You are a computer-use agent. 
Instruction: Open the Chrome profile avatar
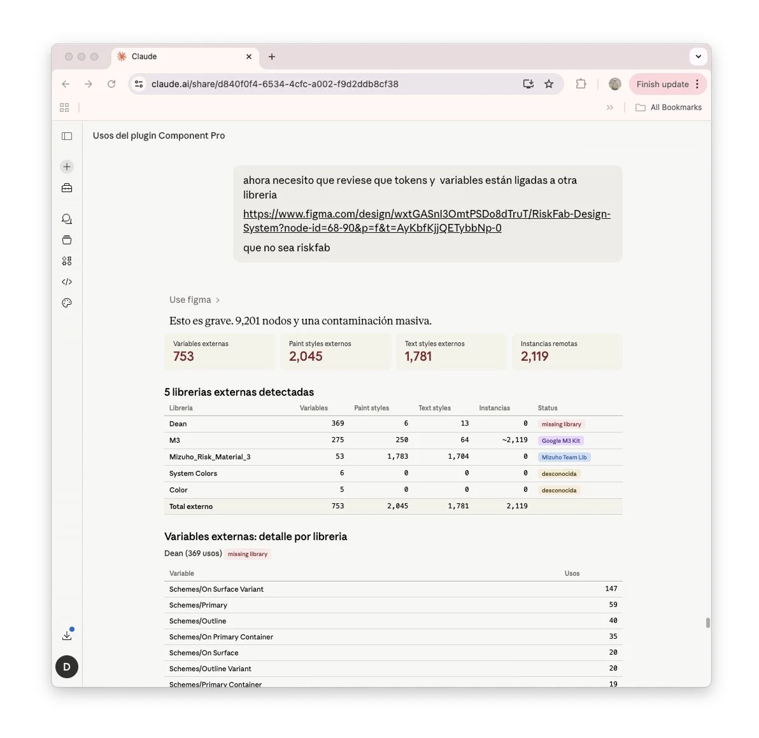(614, 84)
